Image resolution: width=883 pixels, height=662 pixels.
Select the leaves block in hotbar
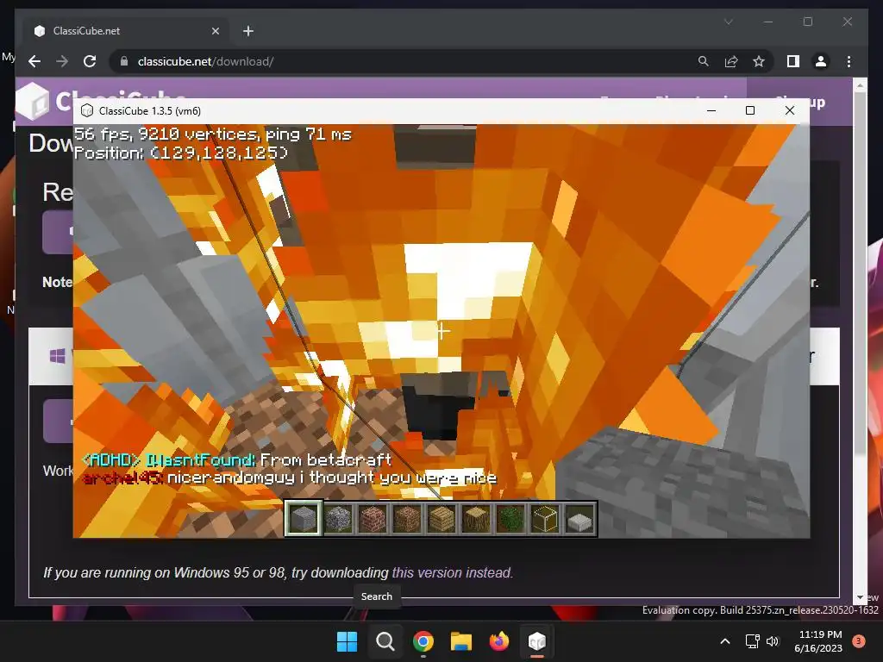click(510, 518)
